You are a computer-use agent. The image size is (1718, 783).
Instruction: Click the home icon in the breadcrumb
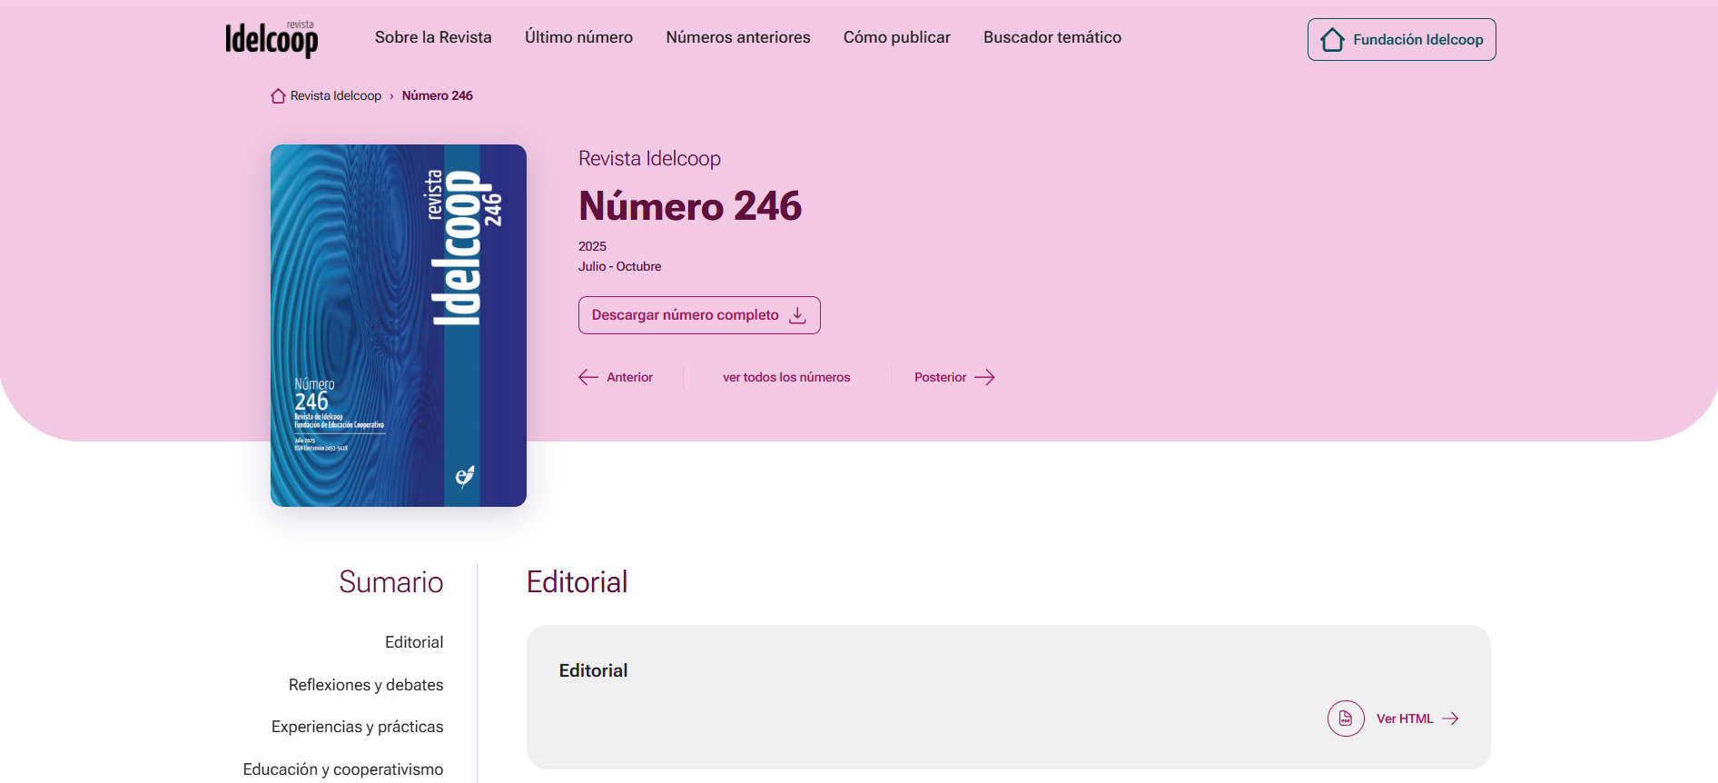point(278,95)
